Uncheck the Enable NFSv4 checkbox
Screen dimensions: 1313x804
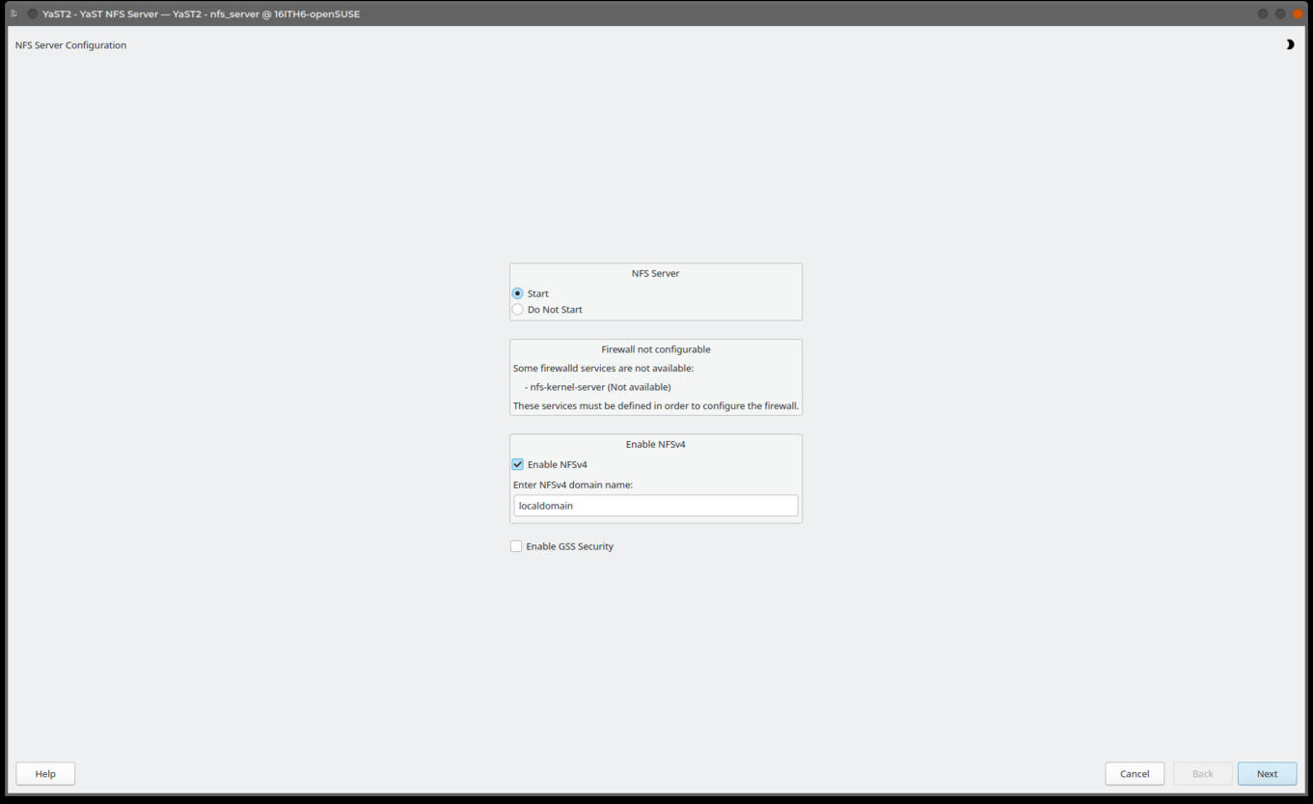(x=517, y=464)
